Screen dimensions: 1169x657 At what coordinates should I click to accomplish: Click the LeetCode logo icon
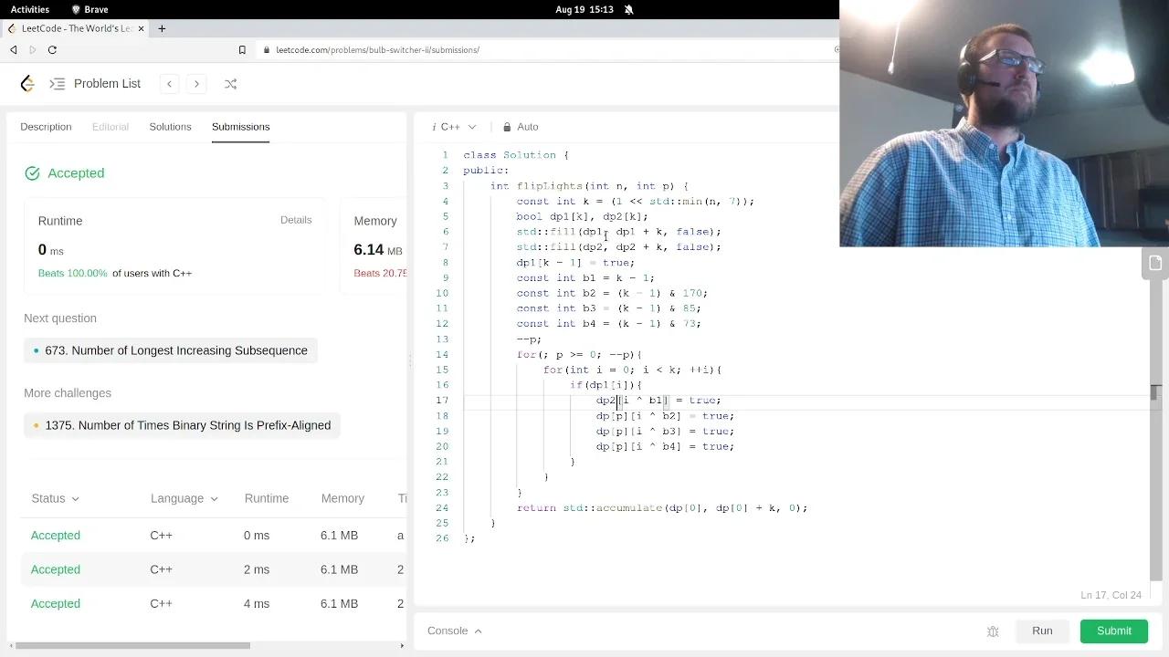tap(27, 84)
